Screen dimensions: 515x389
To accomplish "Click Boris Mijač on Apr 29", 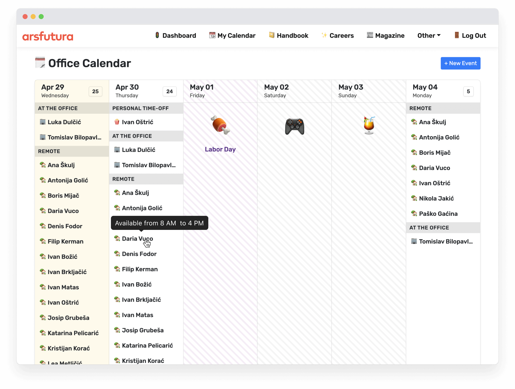I will point(63,196).
